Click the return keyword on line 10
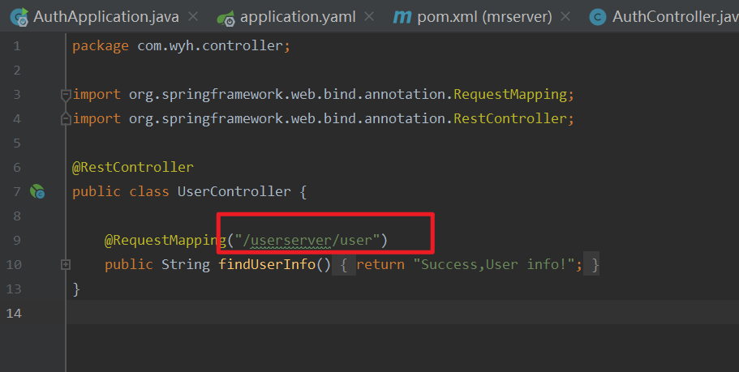739x372 pixels. point(380,265)
